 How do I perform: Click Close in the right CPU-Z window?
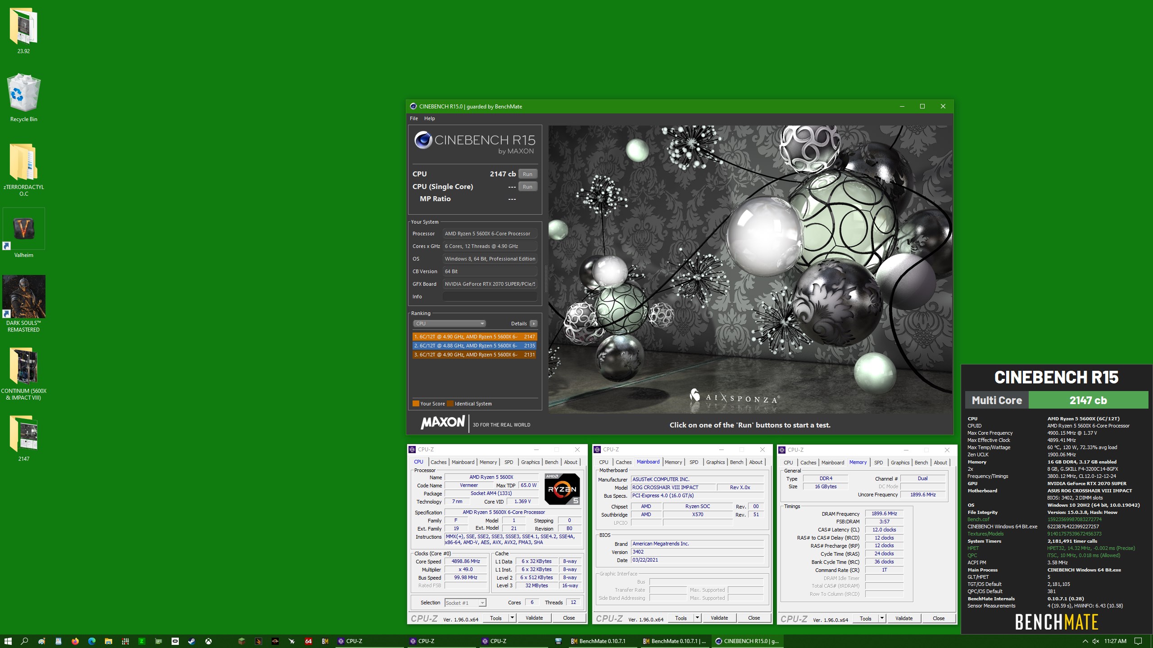coord(939,618)
